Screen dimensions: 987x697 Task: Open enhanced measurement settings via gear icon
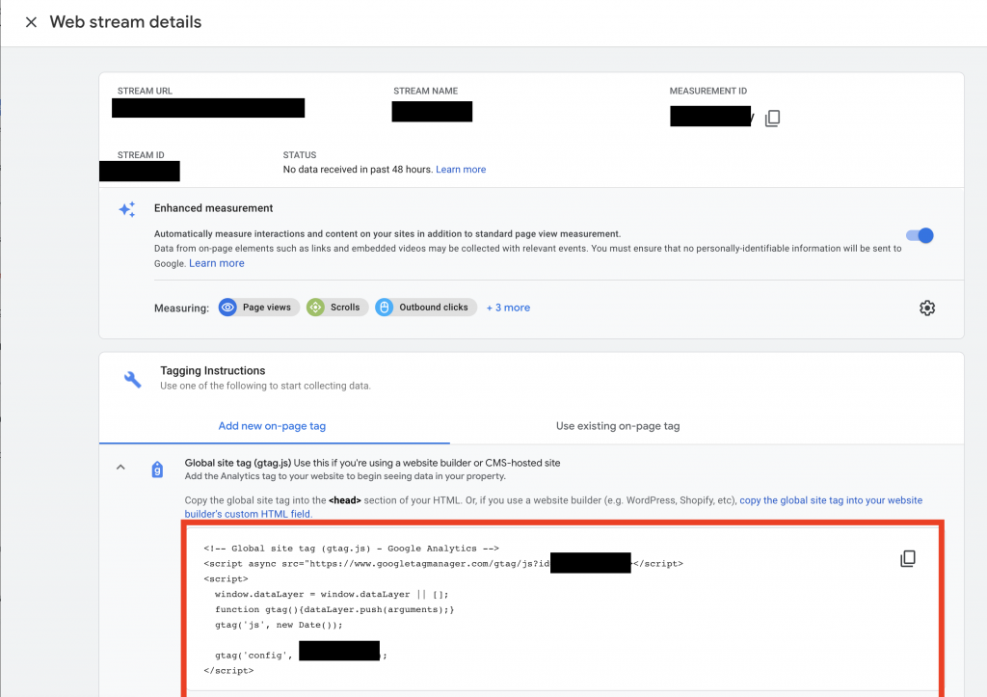(x=926, y=308)
